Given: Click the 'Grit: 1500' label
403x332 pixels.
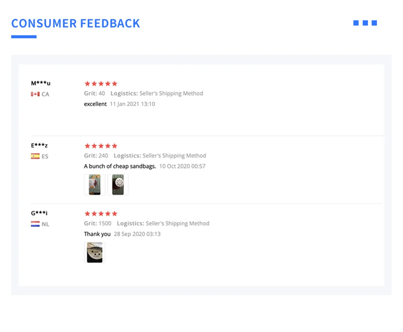Looking at the screenshot, I should click(97, 223).
